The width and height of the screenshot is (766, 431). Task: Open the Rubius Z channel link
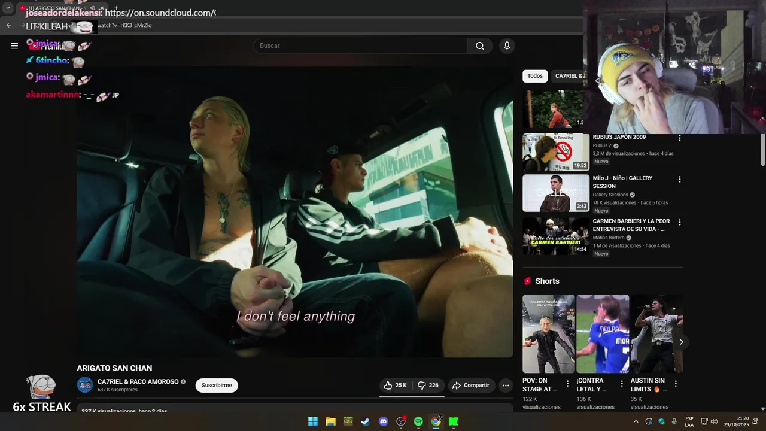tap(602, 146)
